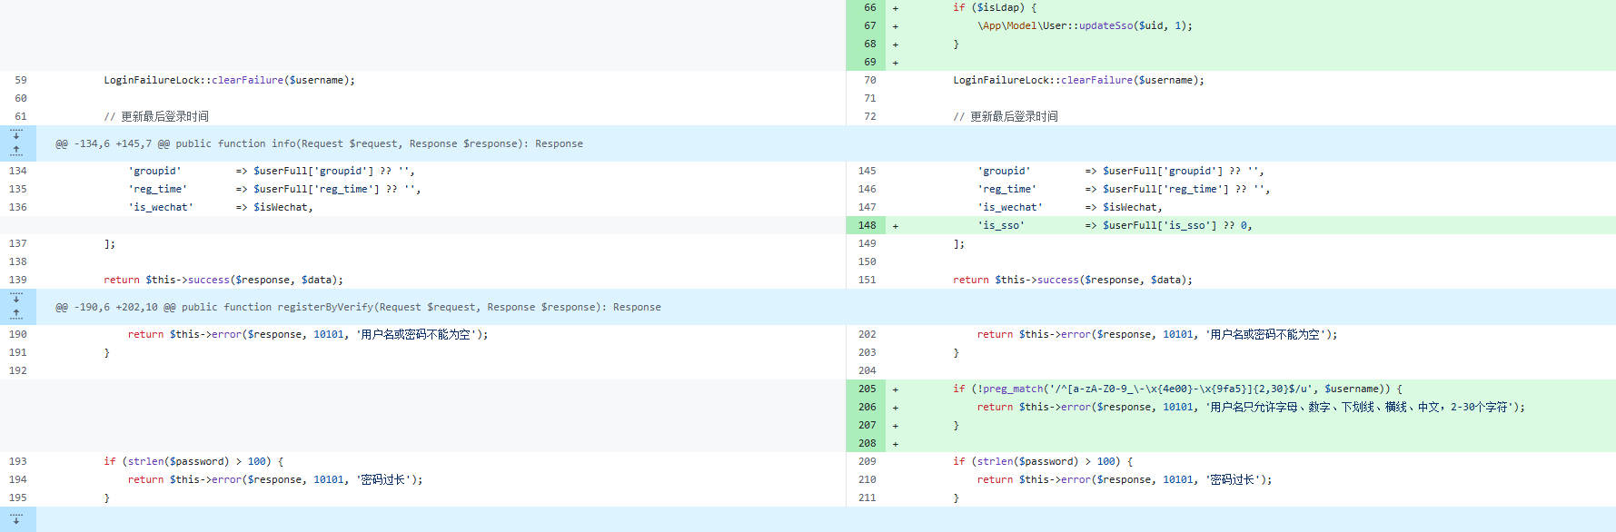Click left pane 'groupid' code on line 134
The image size is (1616, 532).
pyautogui.click(x=272, y=171)
